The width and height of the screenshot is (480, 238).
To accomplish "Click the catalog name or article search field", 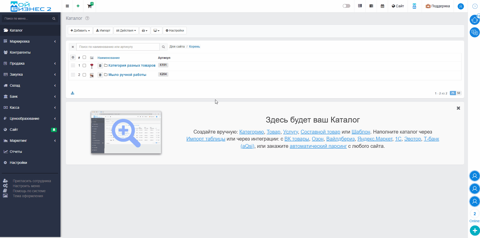I will point(118,47).
